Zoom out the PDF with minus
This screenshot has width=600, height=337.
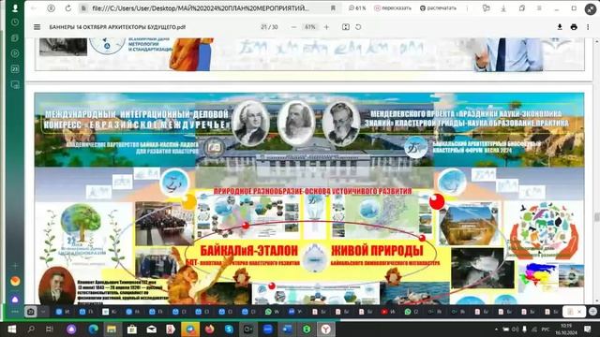tap(293, 27)
